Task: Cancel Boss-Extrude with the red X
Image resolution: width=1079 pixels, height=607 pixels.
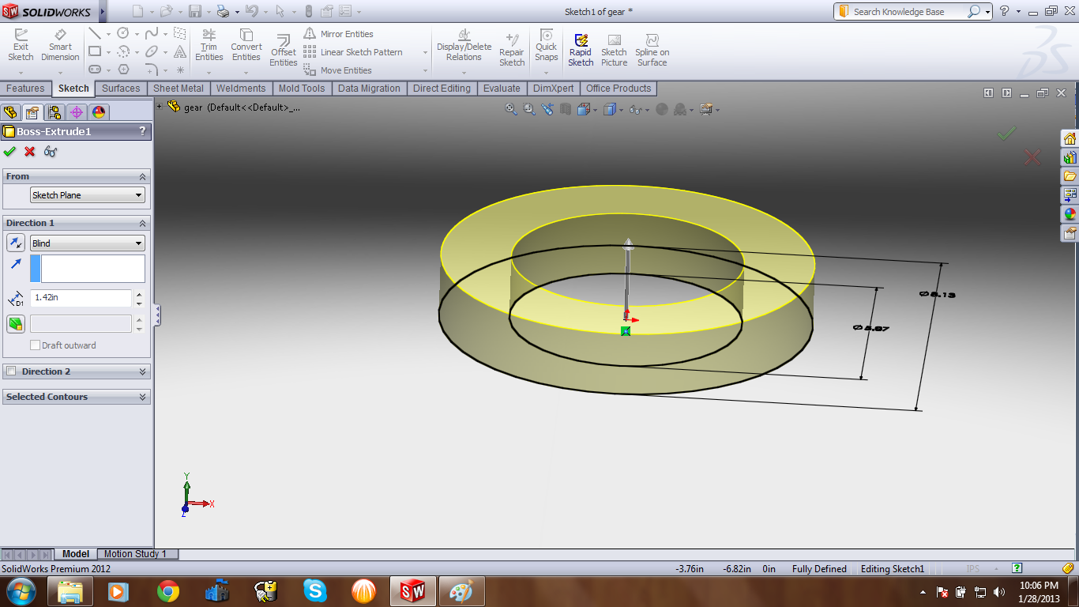Action: coord(30,152)
